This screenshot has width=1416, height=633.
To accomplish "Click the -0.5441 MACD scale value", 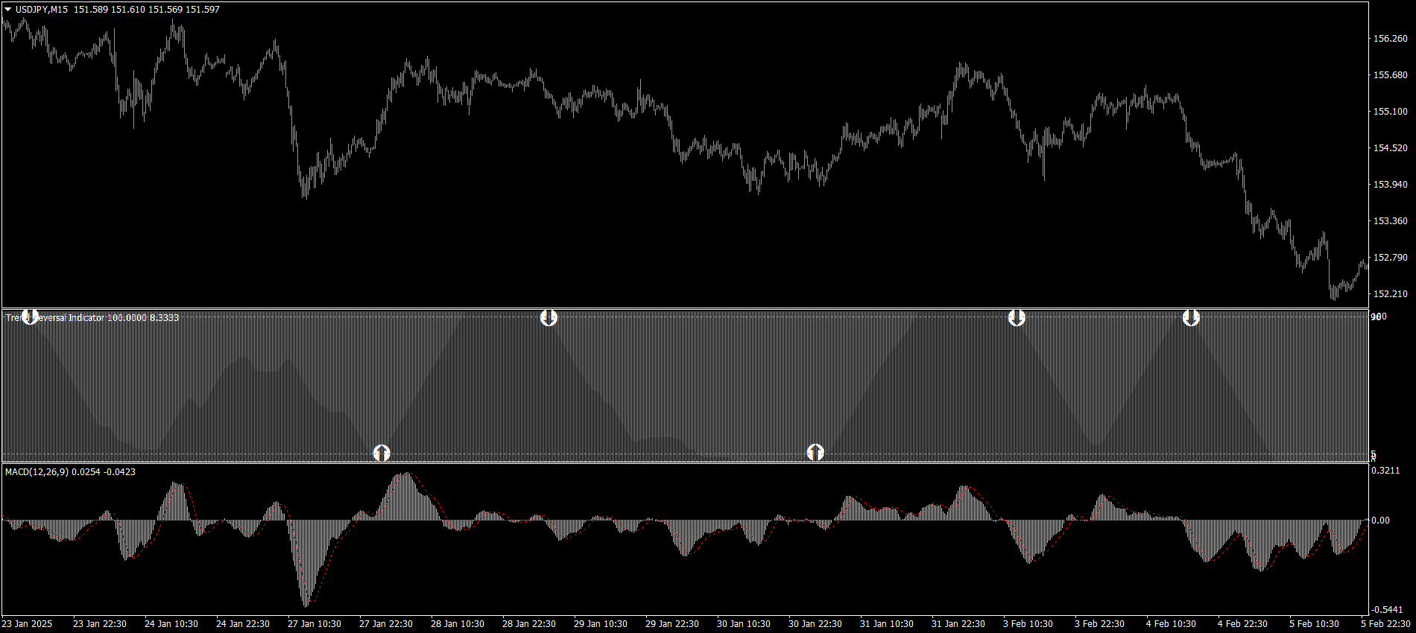I will [x=1386, y=610].
